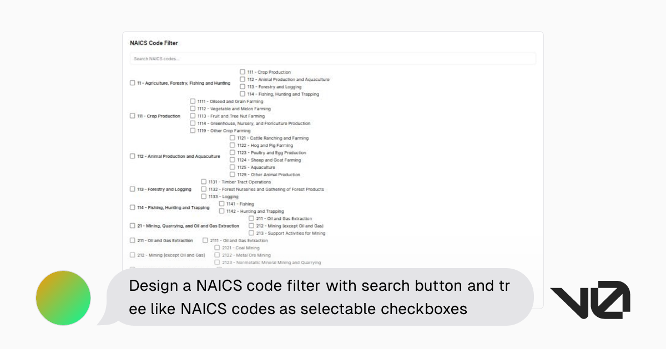
Task: Check the 112 - Animal Production and Aquaculture parent box
Action: (133, 156)
